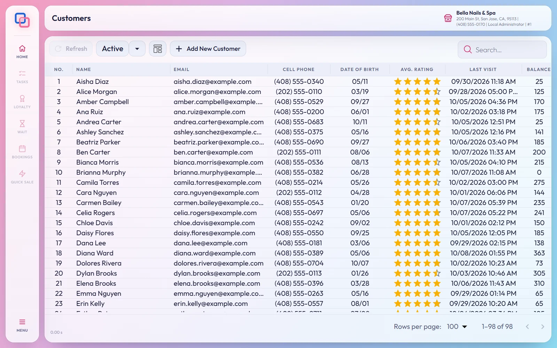Click email dana.lee@example.com
Screen dimensions: 557x348
210,243
